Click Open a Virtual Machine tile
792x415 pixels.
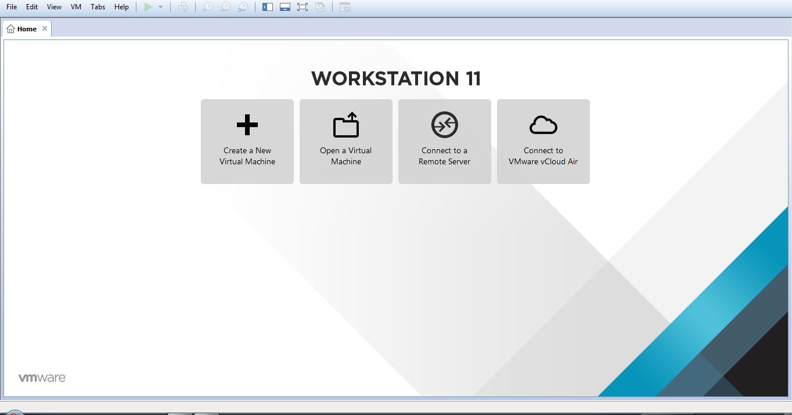pyautogui.click(x=346, y=142)
